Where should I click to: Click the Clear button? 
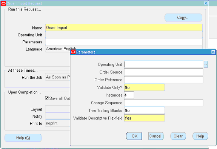178,136
